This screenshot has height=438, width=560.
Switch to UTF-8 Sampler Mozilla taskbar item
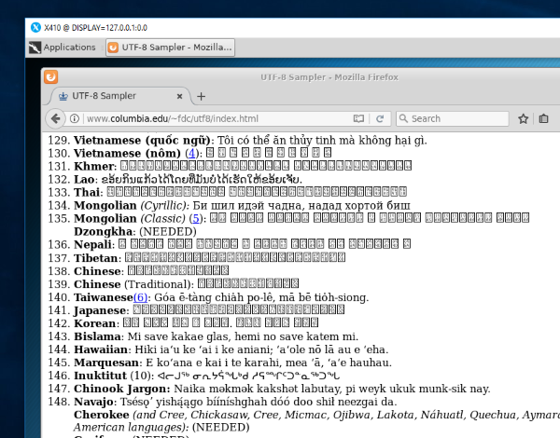click(x=168, y=47)
